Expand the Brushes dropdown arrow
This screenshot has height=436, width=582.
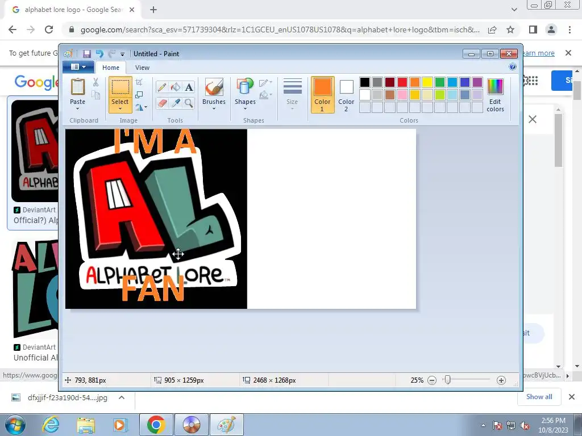tap(214, 109)
